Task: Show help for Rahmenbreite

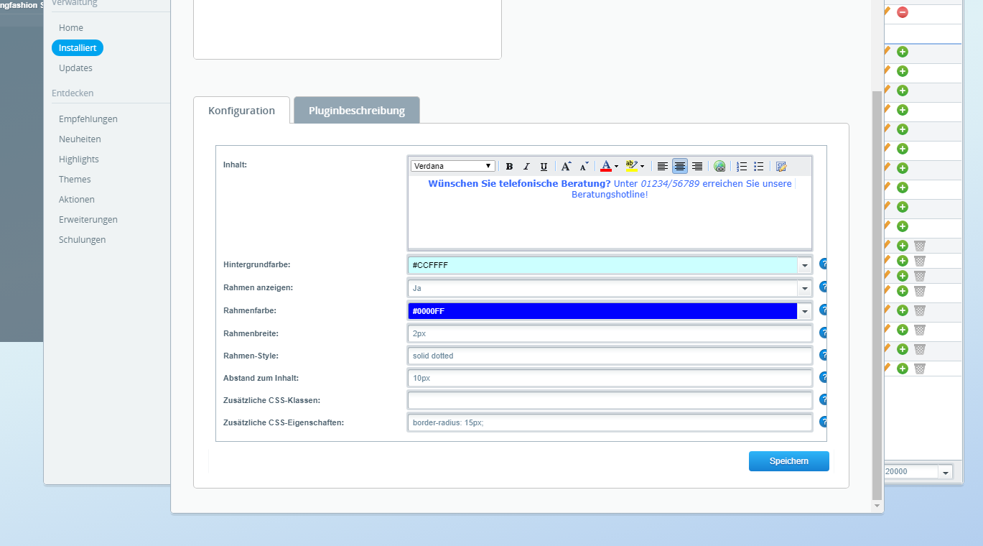Action: click(x=824, y=333)
